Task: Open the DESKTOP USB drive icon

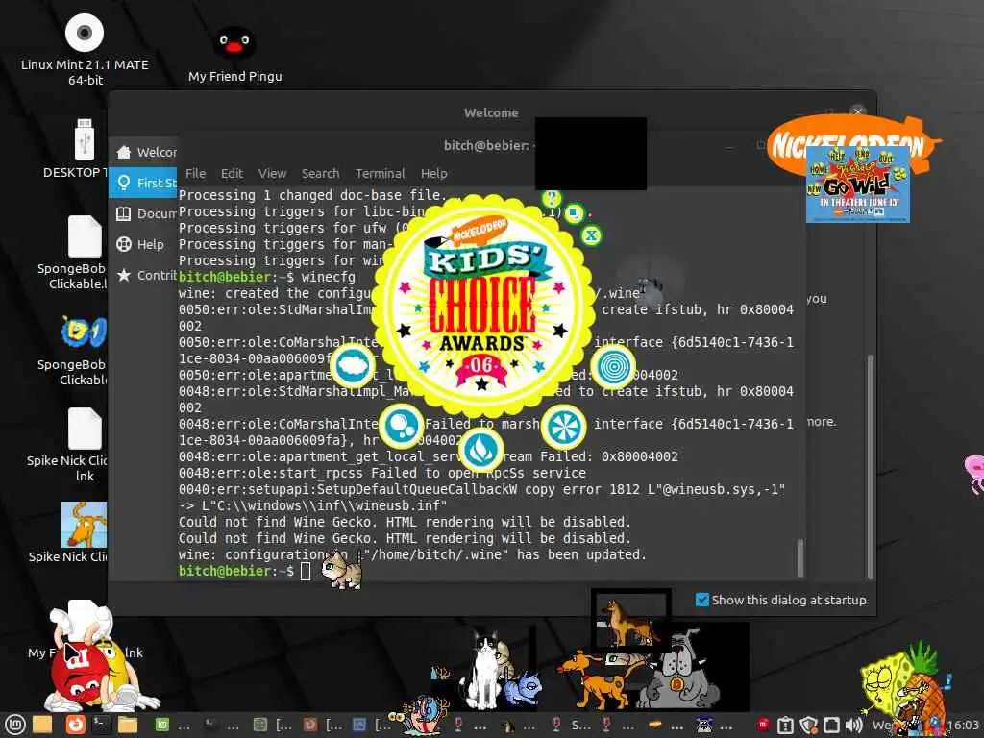Action: click(x=85, y=139)
